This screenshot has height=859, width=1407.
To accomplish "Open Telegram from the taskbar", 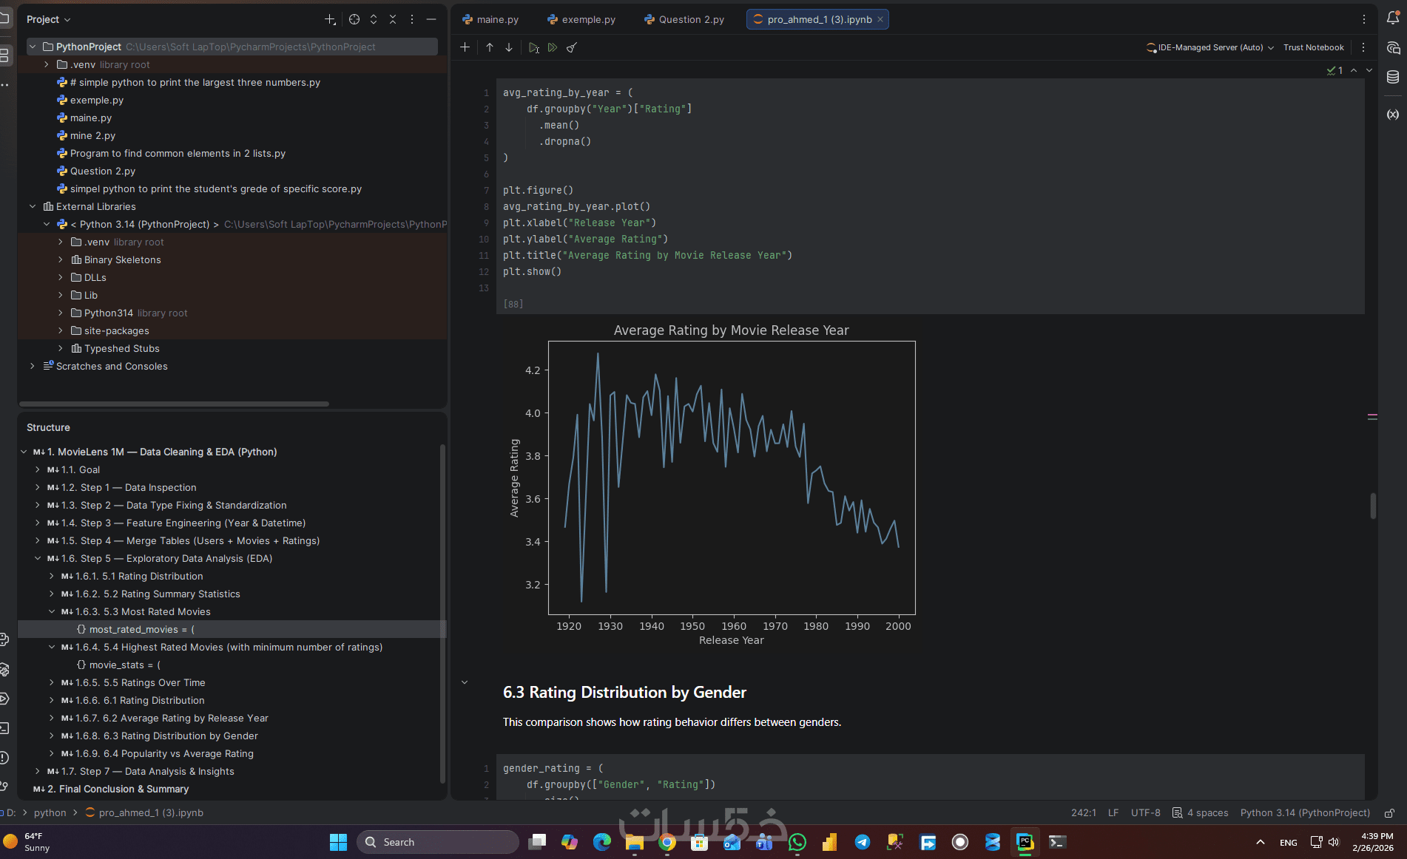I will point(863,842).
